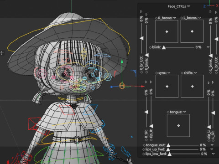Grab the red X-axis arrow of the move gizmo
This screenshot has width=219, height=164.
tap(143, 87)
